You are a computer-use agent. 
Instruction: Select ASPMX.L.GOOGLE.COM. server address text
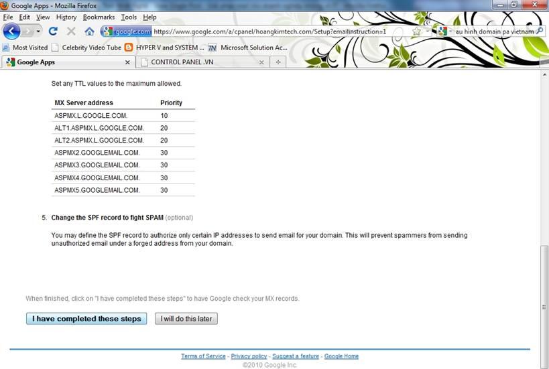point(91,116)
